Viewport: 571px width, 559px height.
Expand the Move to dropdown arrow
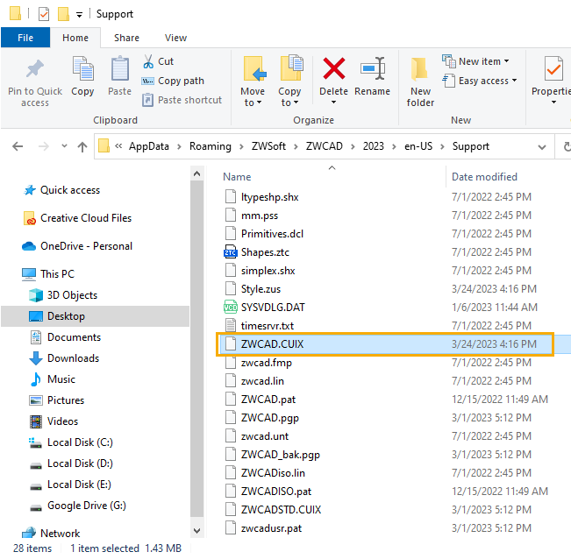click(260, 103)
